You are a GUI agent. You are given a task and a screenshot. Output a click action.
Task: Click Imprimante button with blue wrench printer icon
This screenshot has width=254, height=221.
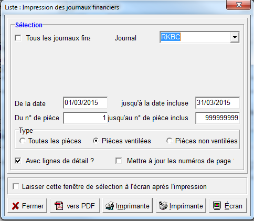click(128, 206)
